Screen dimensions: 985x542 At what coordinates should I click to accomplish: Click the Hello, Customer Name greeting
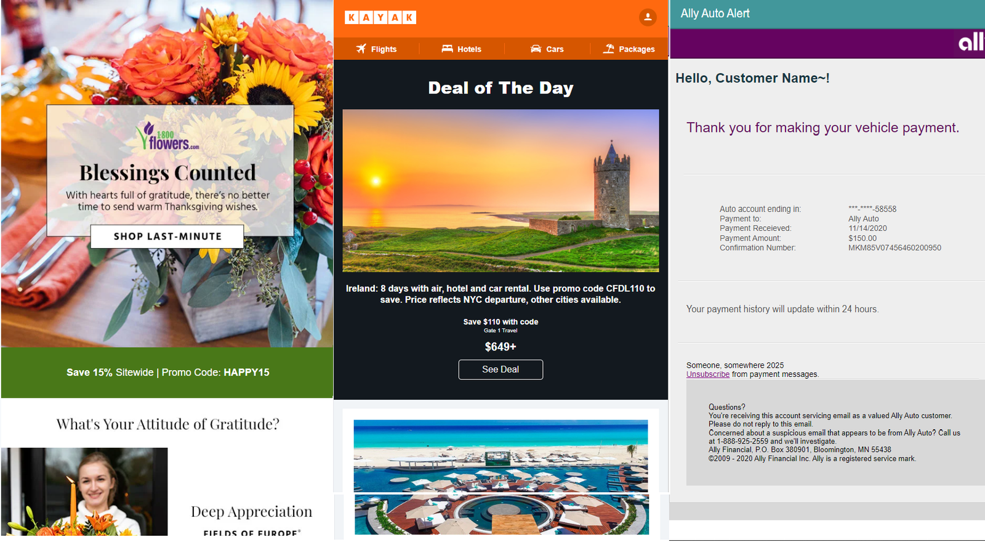click(752, 78)
